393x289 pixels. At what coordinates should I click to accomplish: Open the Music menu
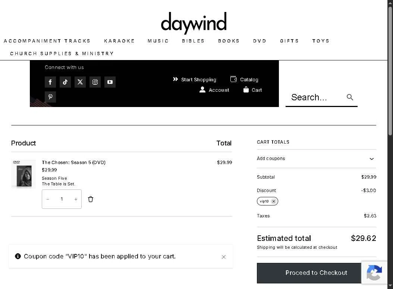coord(158,41)
